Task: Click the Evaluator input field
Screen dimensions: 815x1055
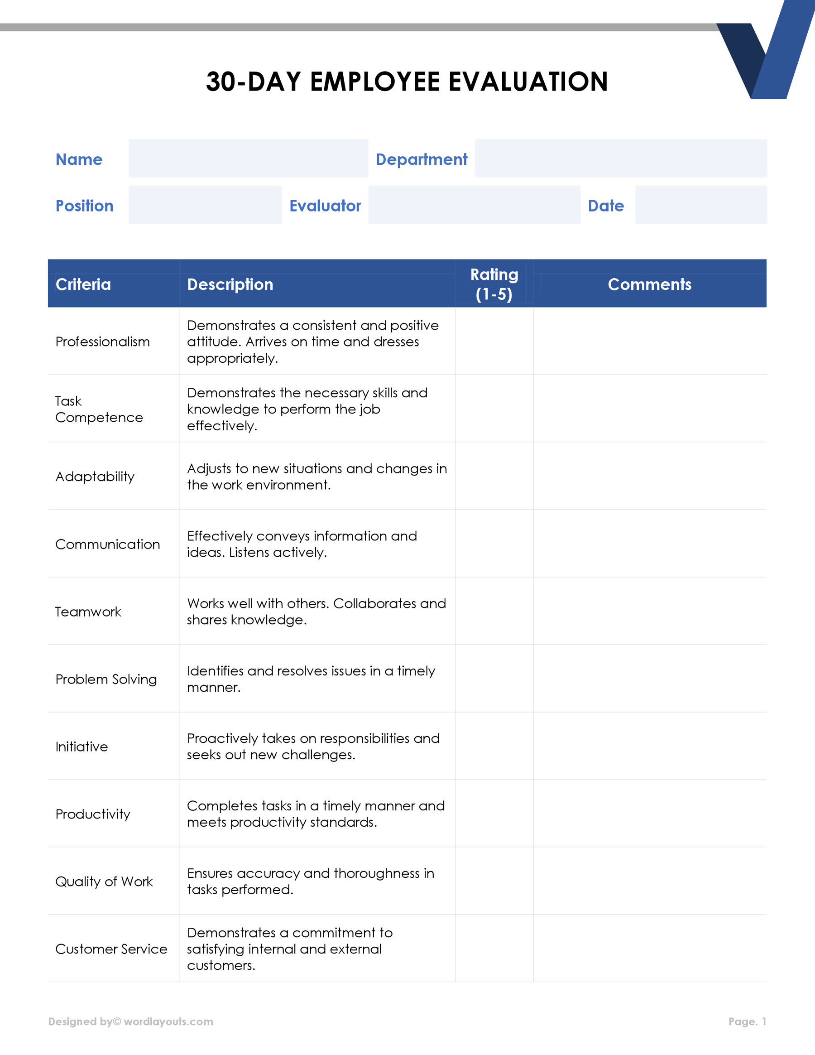Action: pos(474,205)
